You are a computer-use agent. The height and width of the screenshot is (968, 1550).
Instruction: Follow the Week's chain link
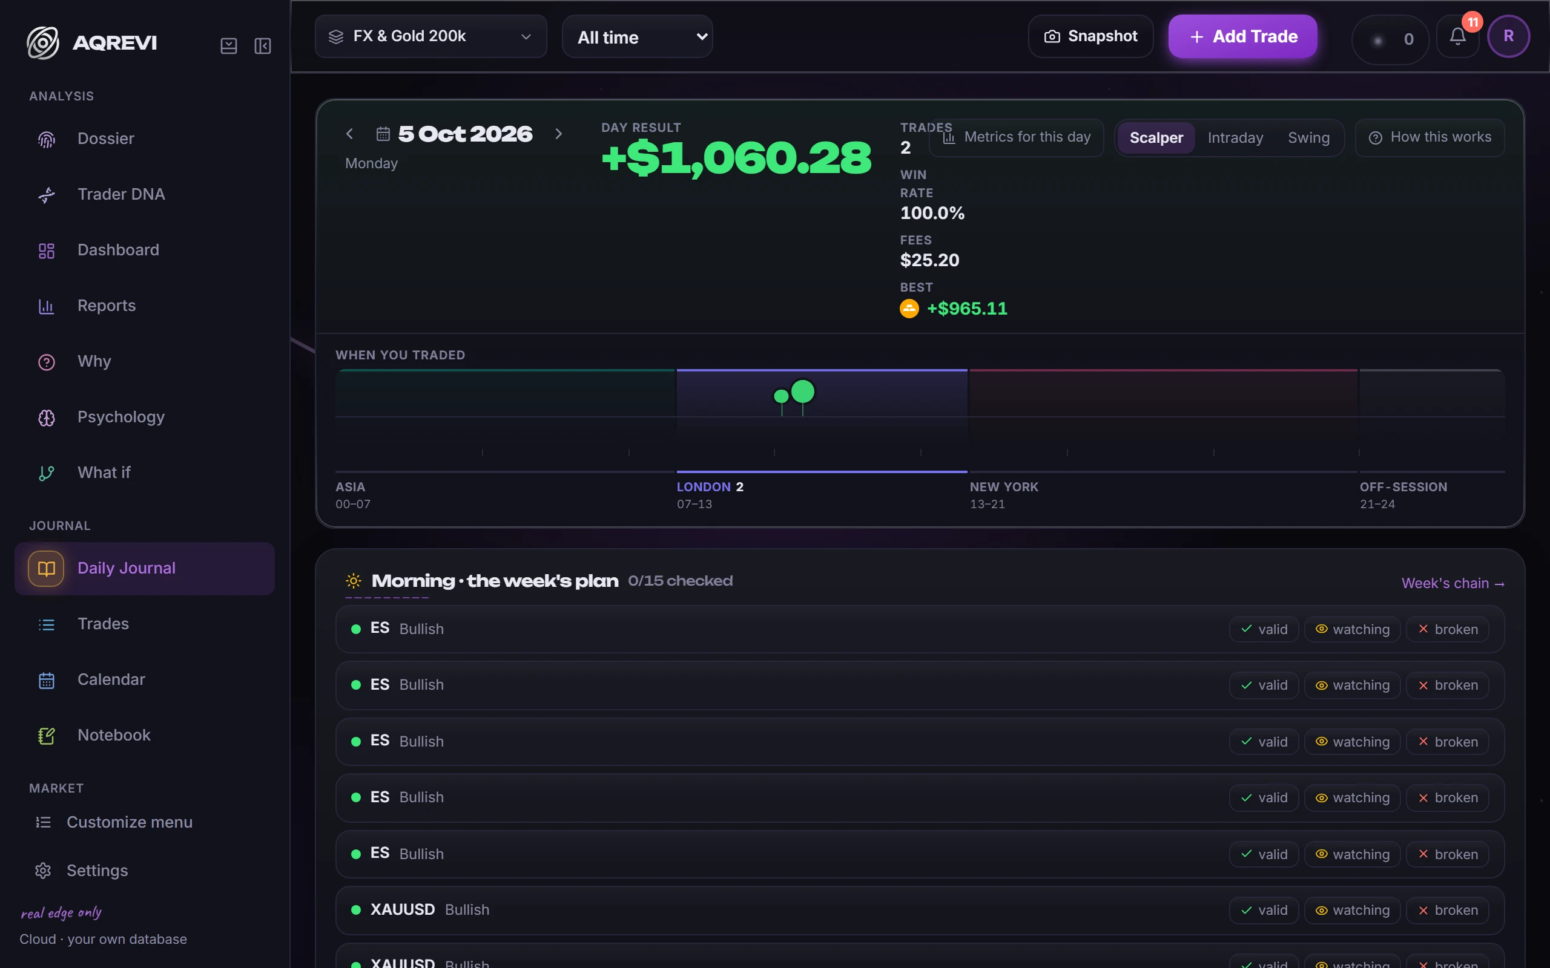[1453, 583]
